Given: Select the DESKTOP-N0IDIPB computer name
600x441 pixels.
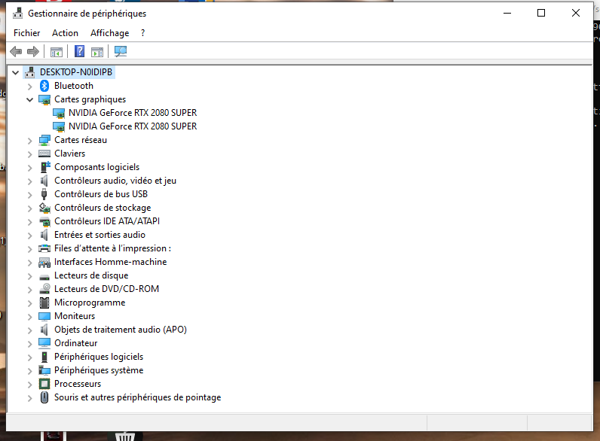Looking at the screenshot, I should pos(76,71).
